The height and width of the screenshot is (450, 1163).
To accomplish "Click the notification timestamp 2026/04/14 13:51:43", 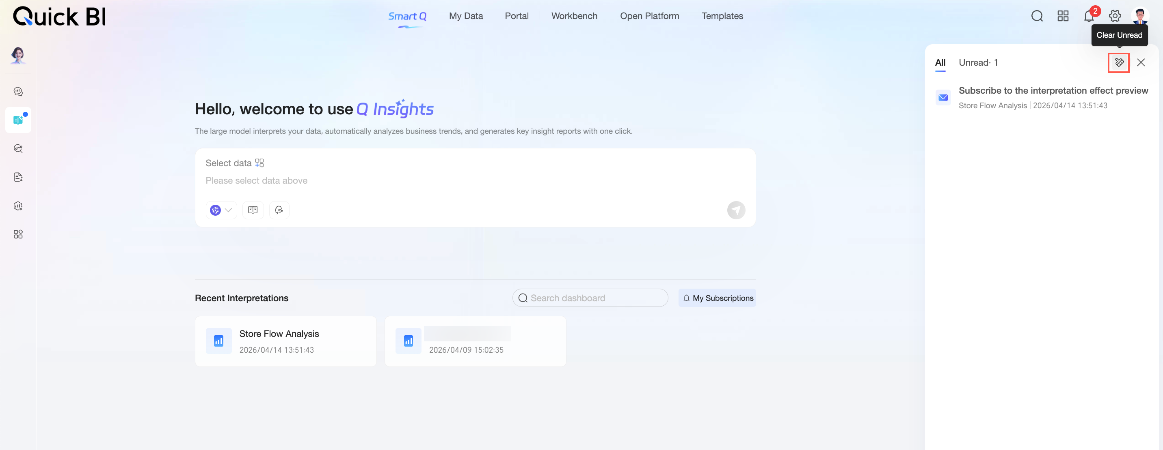I will coord(1070,105).
